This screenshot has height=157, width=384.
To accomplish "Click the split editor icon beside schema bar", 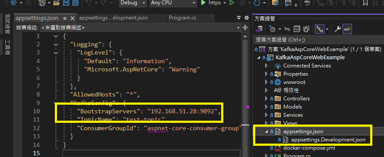I will coord(245,28).
